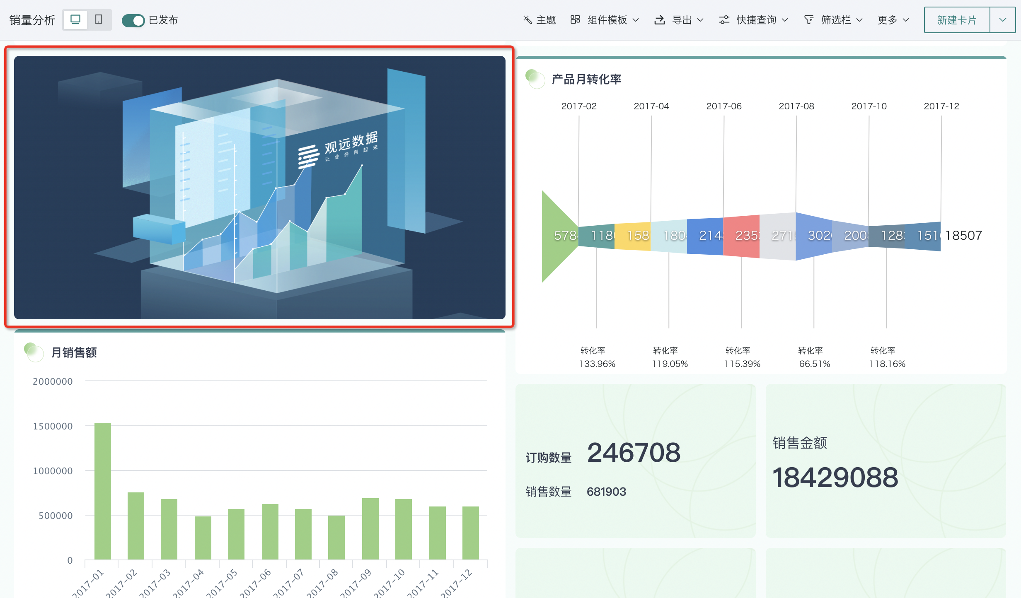The image size is (1021, 598).
Task: Click the 118.16% conversion rate value
Action: (x=887, y=364)
